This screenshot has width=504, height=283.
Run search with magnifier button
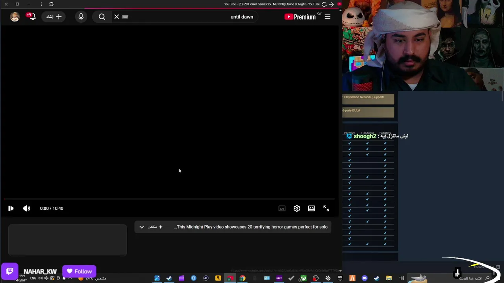[102, 17]
